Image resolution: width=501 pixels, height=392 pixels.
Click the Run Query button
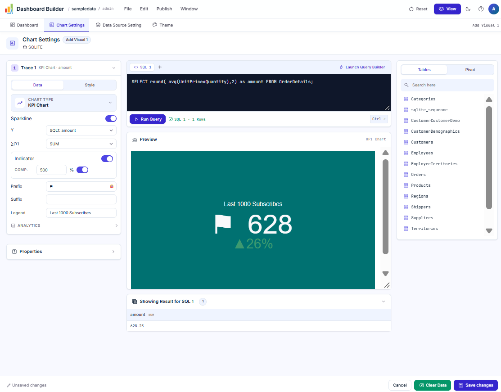click(148, 119)
